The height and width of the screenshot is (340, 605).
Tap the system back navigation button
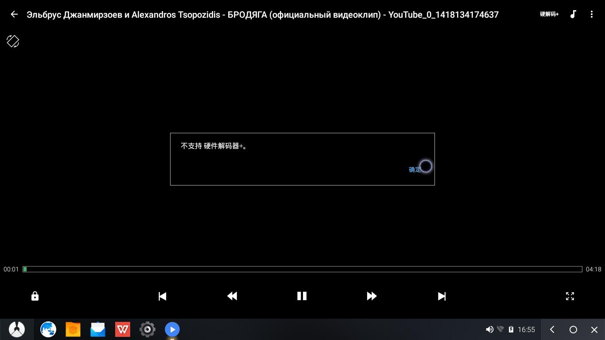(552, 329)
